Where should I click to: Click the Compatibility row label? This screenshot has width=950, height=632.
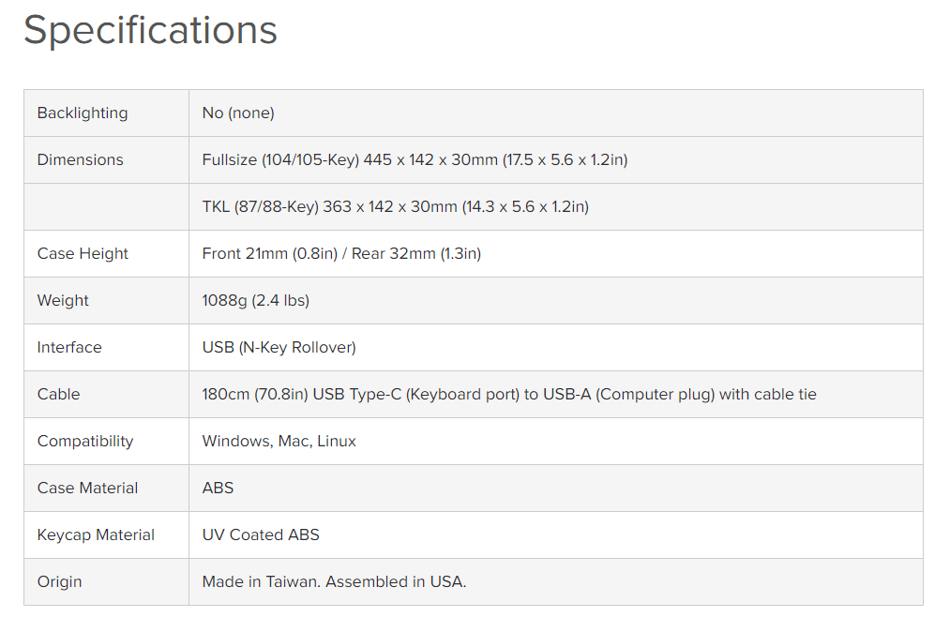(85, 441)
